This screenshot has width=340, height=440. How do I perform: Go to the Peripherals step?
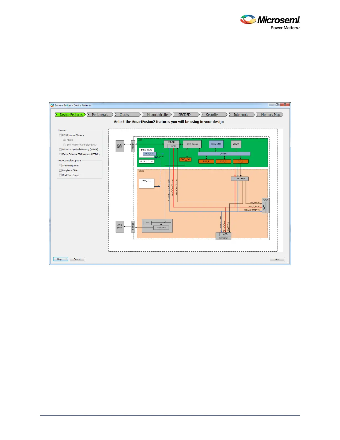[100, 115]
